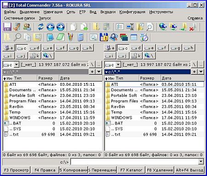Switch right panel to drive h
Viewport: 207px width, 176px height.
coord(189,48)
